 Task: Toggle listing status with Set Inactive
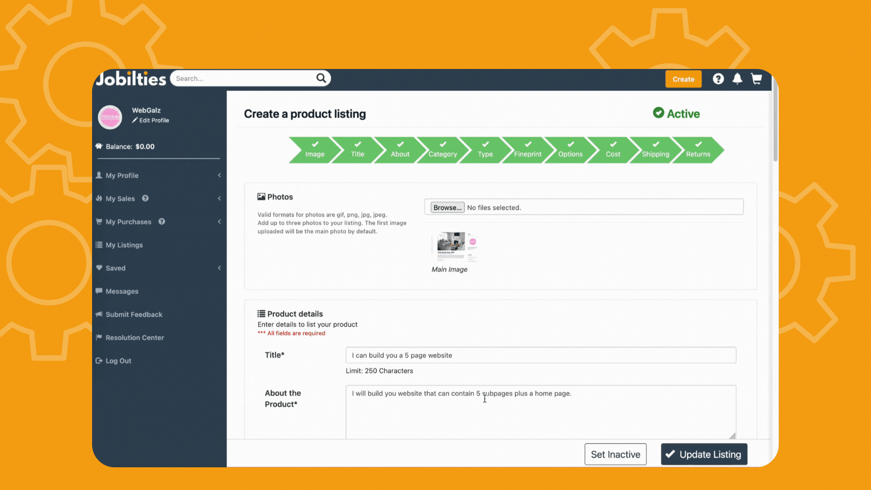click(615, 454)
